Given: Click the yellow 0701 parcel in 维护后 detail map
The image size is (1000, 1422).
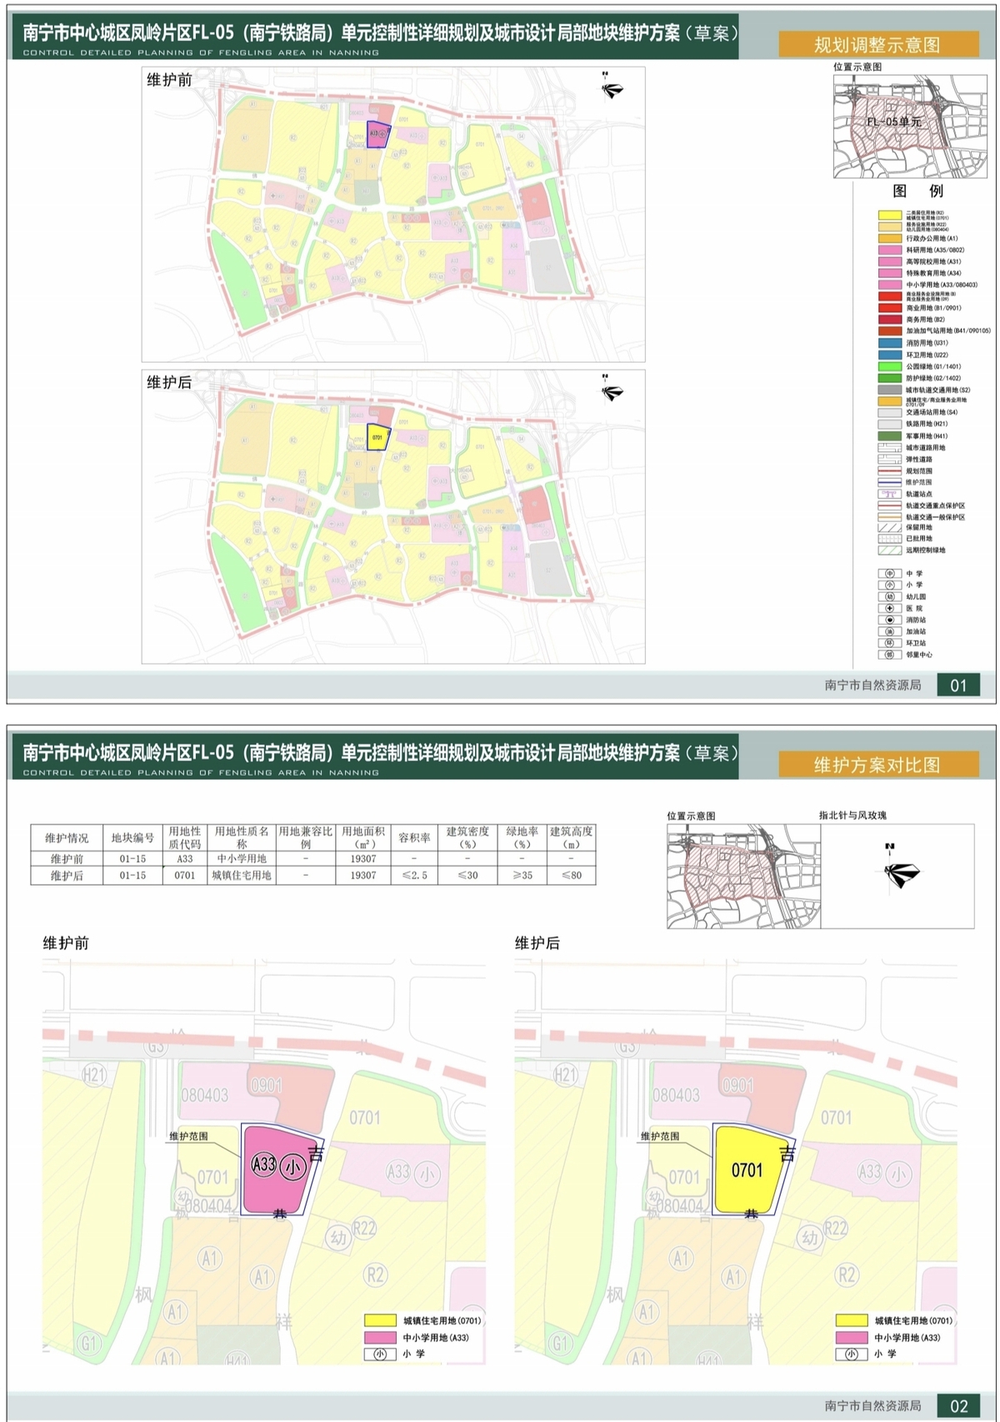Looking at the screenshot, I should click(747, 1169).
